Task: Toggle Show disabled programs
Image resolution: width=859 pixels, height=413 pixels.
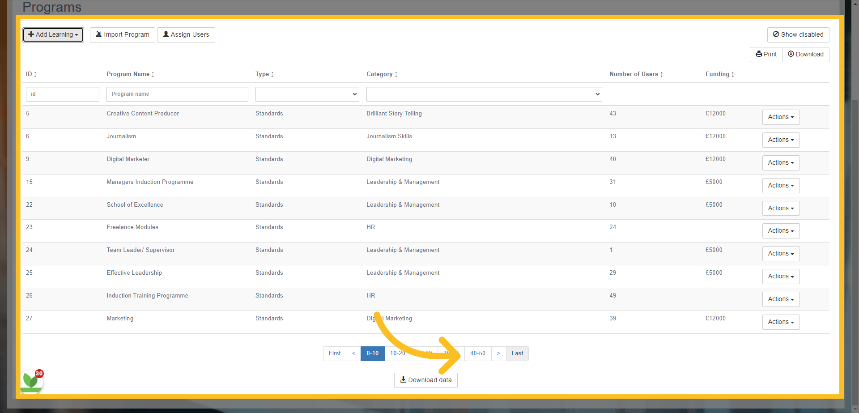Action: point(798,35)
